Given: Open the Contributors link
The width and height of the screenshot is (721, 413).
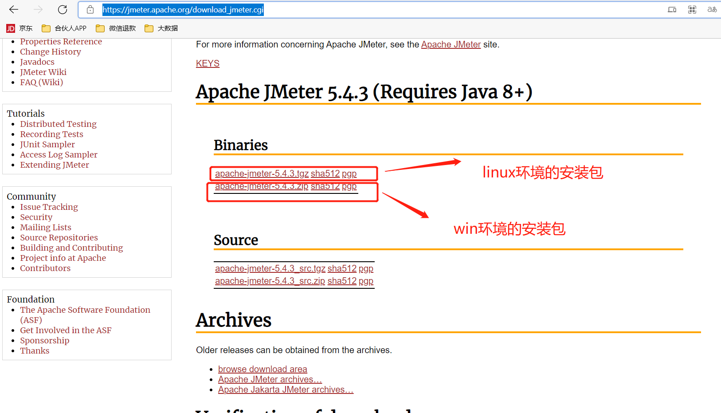Looking at the screenshot, I should click(45, 268).
